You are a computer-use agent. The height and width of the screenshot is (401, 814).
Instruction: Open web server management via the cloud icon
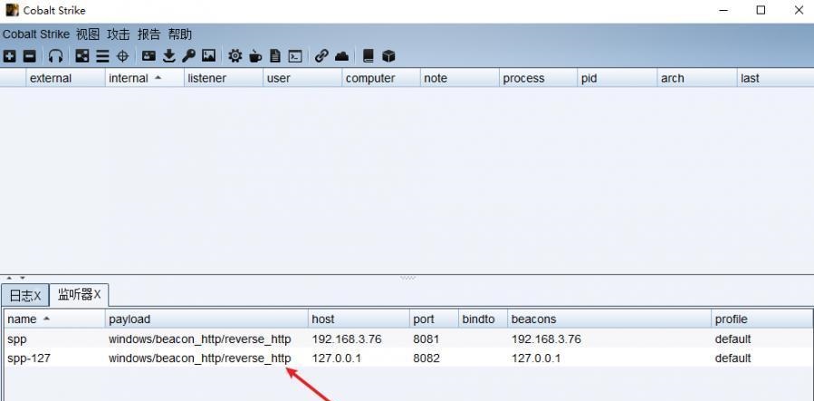click(x=341, y=56)
